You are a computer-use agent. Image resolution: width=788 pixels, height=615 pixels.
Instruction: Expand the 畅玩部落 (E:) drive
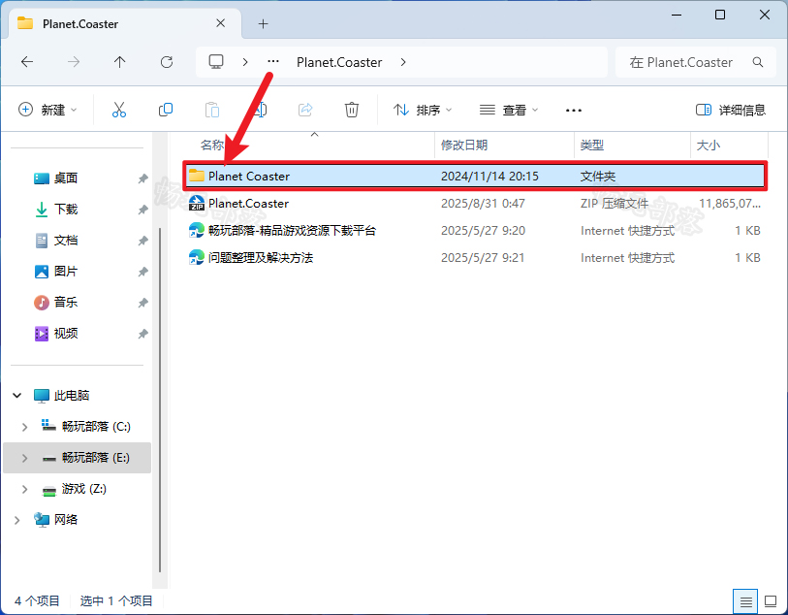point(24,458)
